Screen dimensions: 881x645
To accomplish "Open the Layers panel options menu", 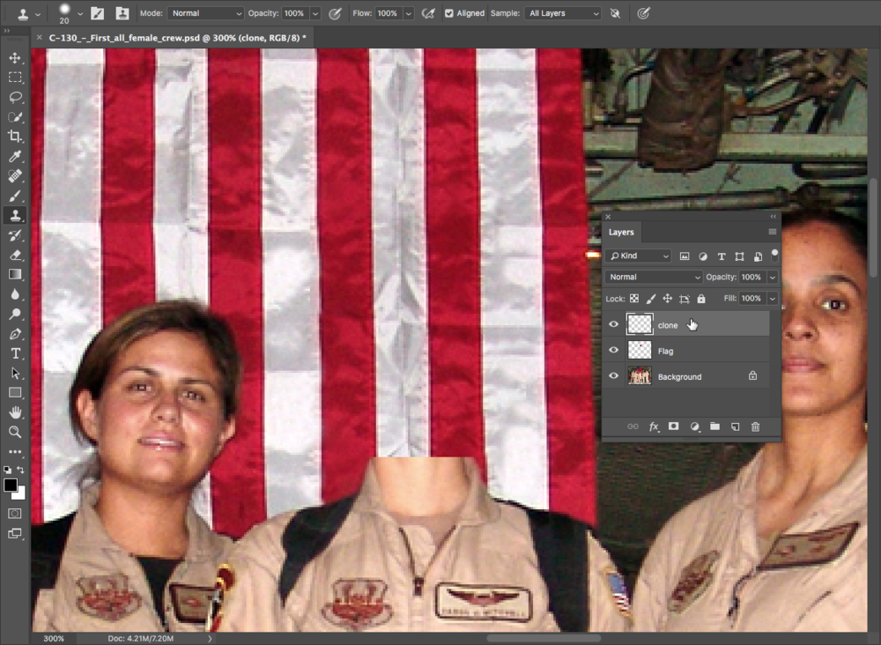I will [x=773, y=233].
